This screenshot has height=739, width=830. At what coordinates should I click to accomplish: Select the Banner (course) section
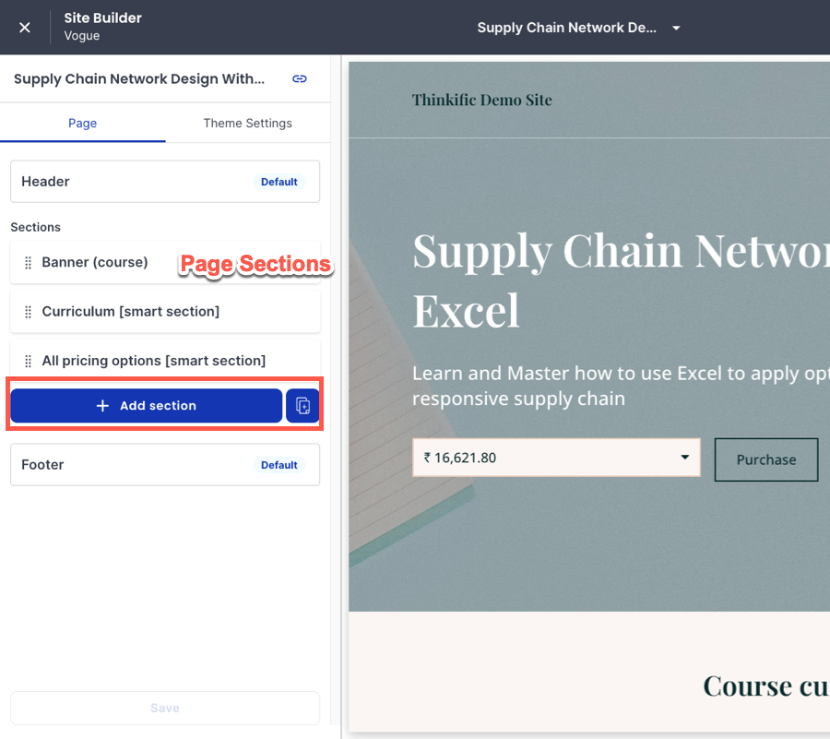(x=95, y=262)
